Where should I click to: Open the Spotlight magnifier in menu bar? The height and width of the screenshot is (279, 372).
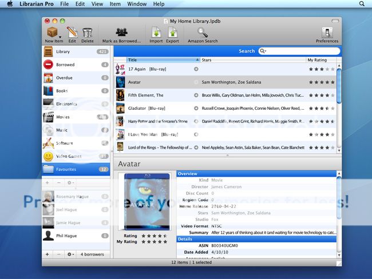click(x=362, y=4)
